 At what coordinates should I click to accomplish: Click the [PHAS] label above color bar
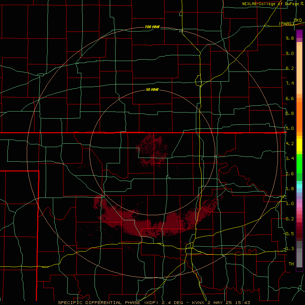[286, 23]
